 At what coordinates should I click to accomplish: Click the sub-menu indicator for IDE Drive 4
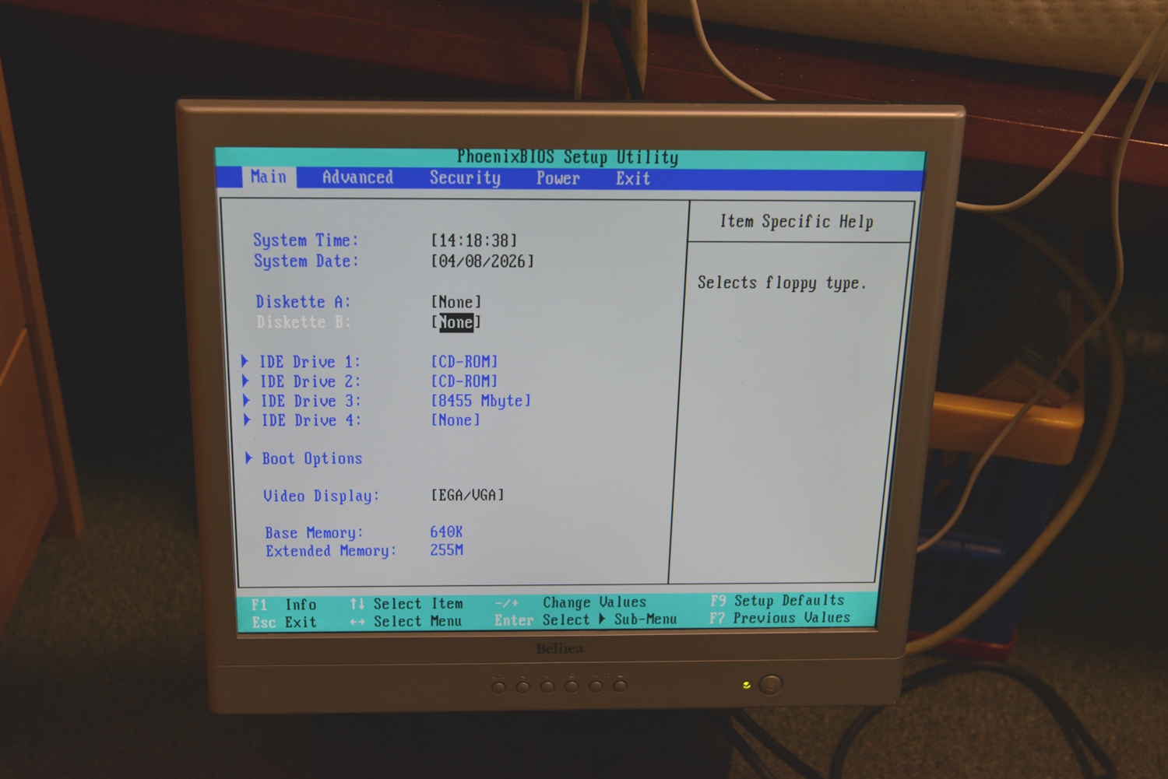245,420
